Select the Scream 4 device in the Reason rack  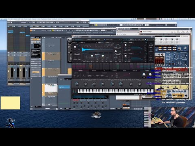point(171,94)
